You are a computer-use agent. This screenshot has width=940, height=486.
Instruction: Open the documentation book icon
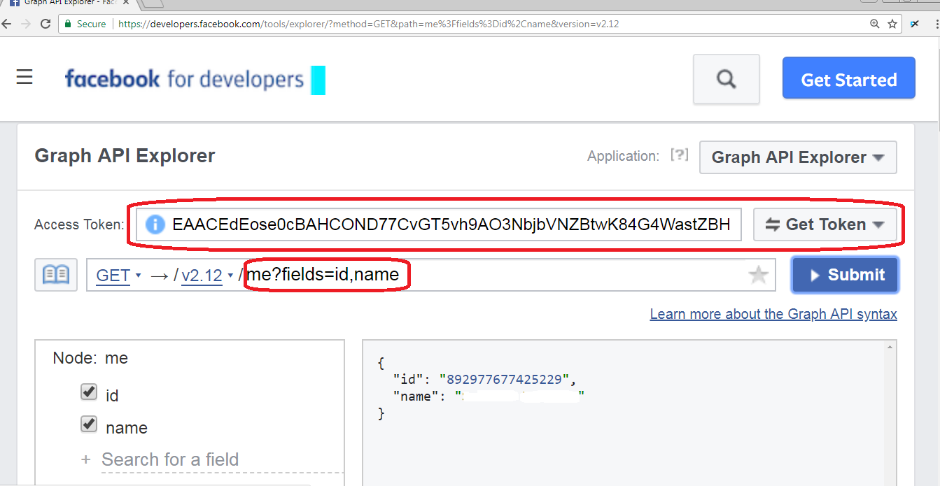click(x=56, y=274)
